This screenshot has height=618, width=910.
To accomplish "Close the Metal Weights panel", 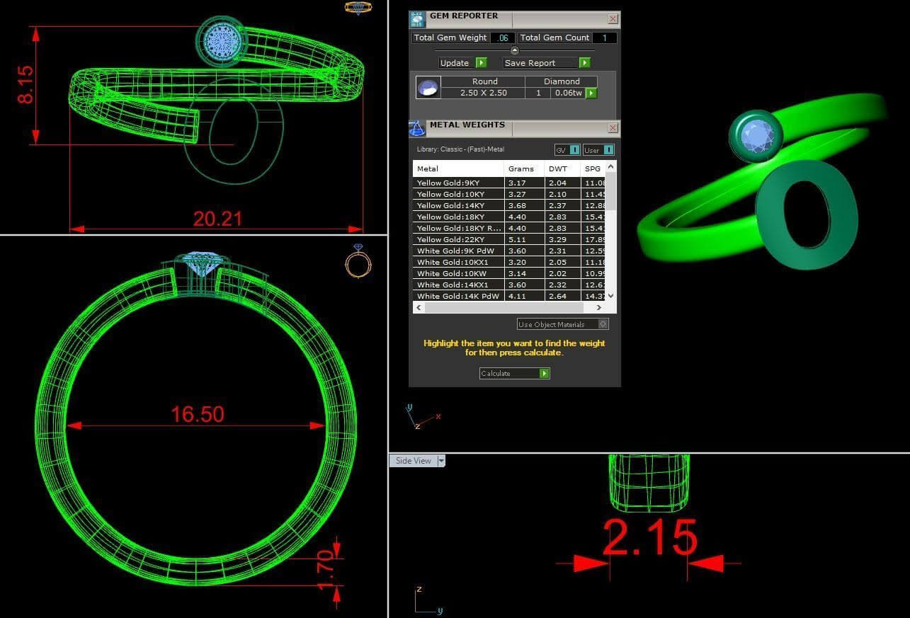I will coord(613,128).
